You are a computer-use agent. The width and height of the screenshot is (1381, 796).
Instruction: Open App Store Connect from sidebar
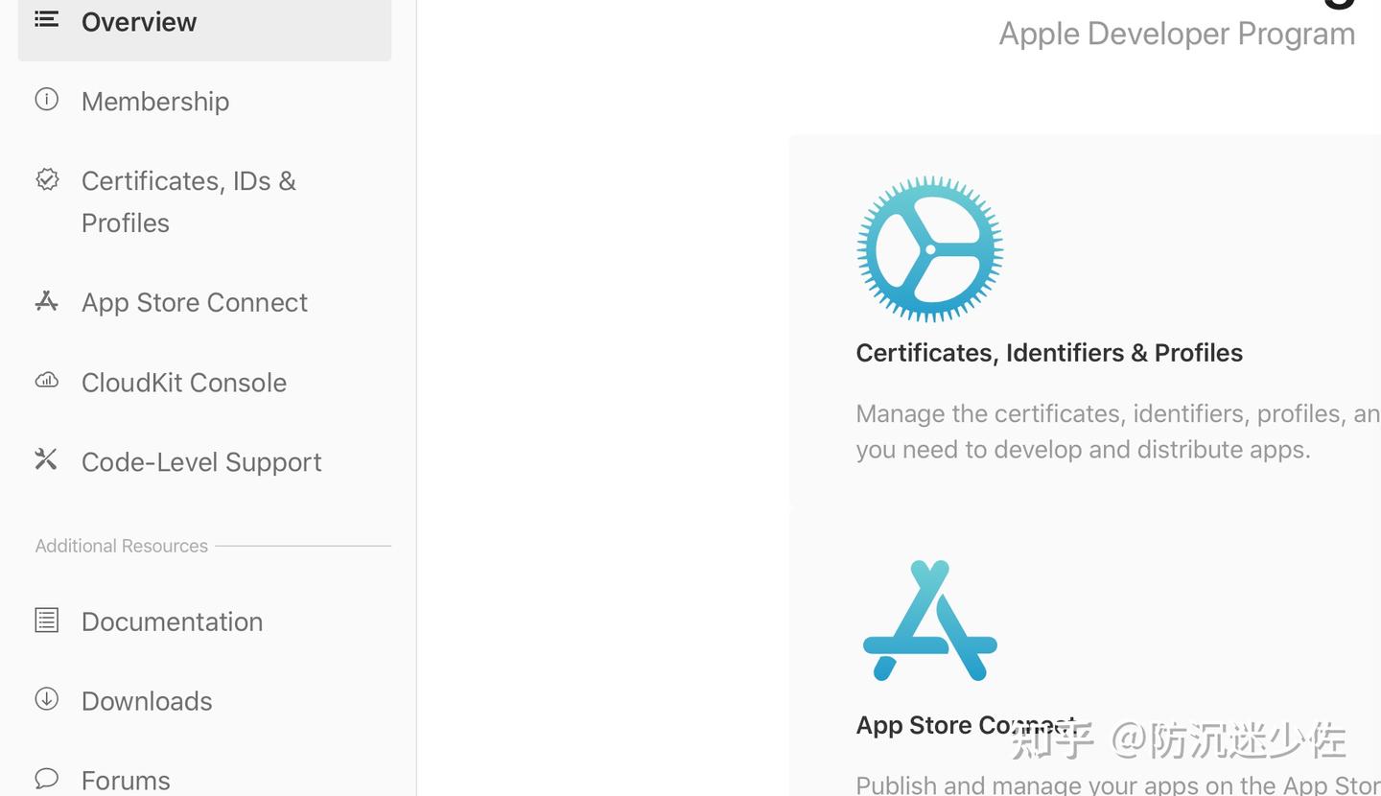[195, 303]
